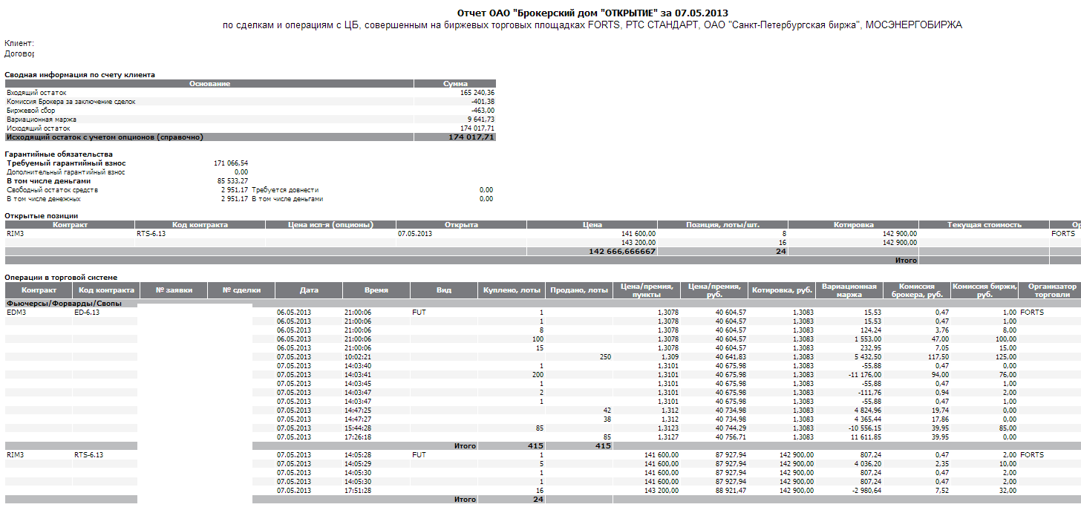Image resolution: width=1081 pixels, height=513 pixels.
Task: Select the "Текущая стоимость" column header
Action: tap(984, 225)
